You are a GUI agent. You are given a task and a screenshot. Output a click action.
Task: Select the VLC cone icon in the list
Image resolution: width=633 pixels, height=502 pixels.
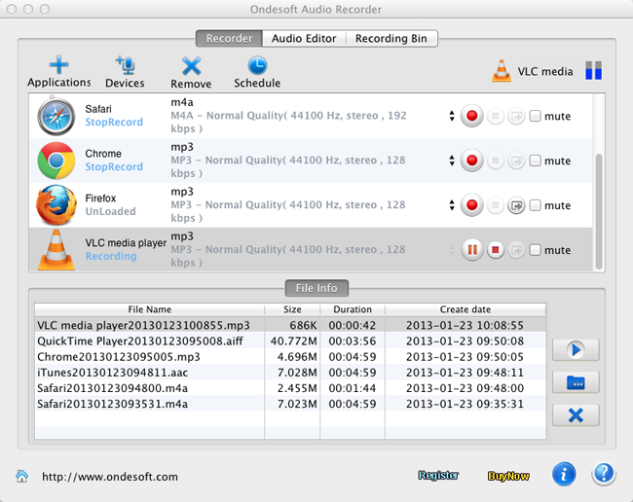[x=56, y=250]
